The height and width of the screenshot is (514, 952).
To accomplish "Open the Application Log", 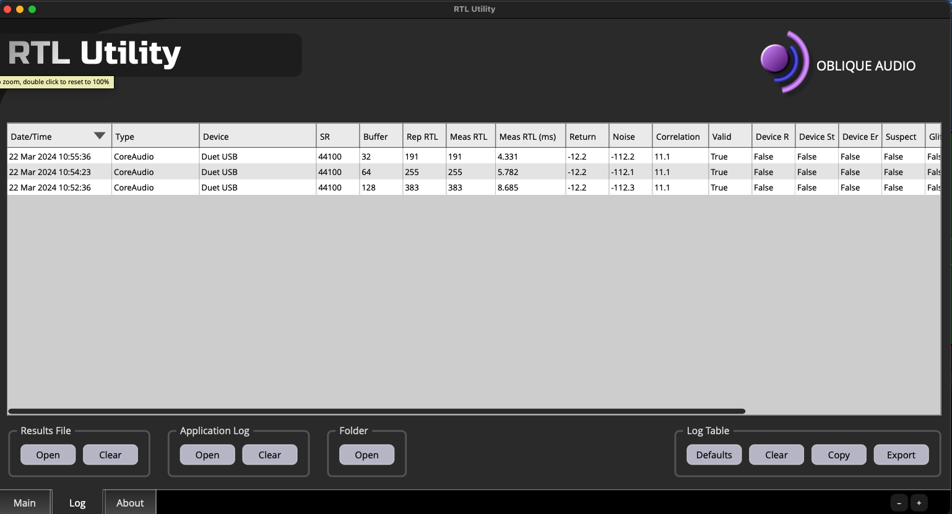I will click(207, 455).
